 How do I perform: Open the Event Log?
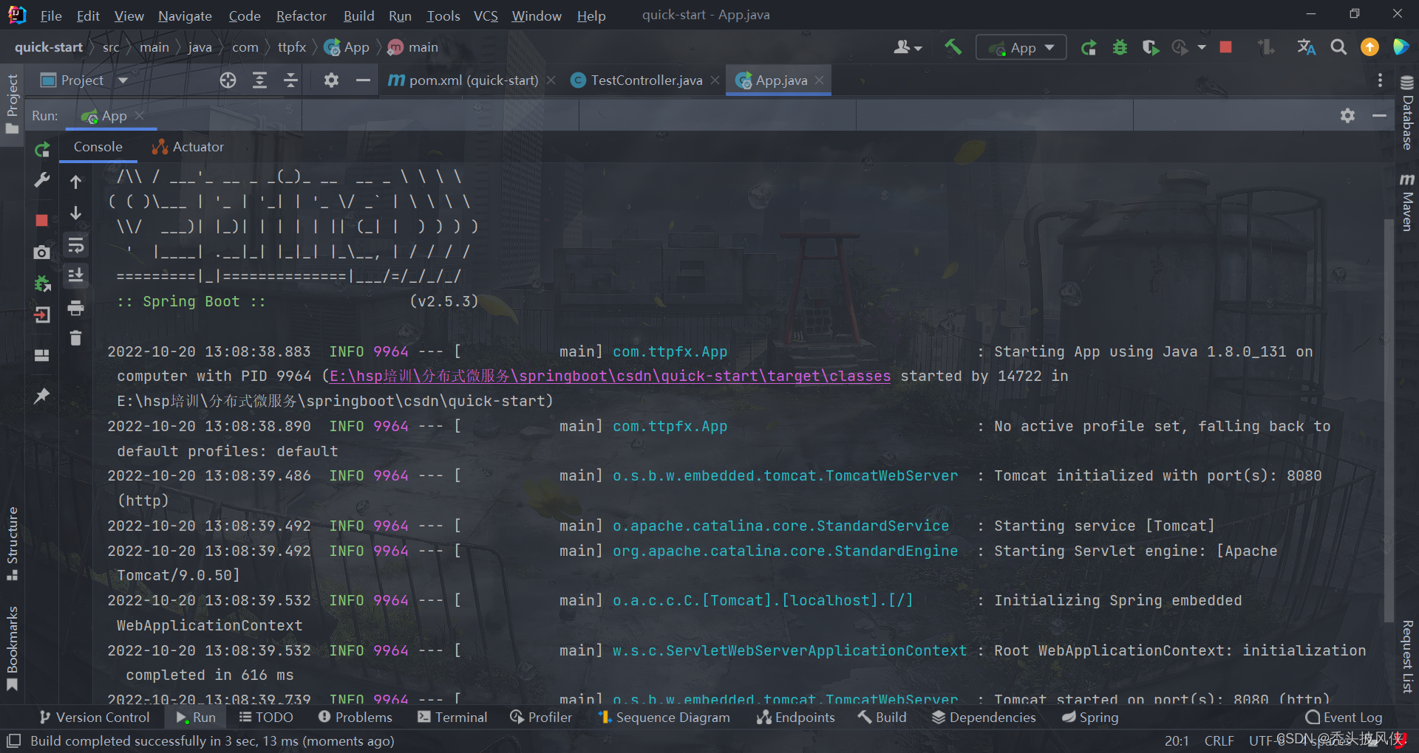(1344, 717)
